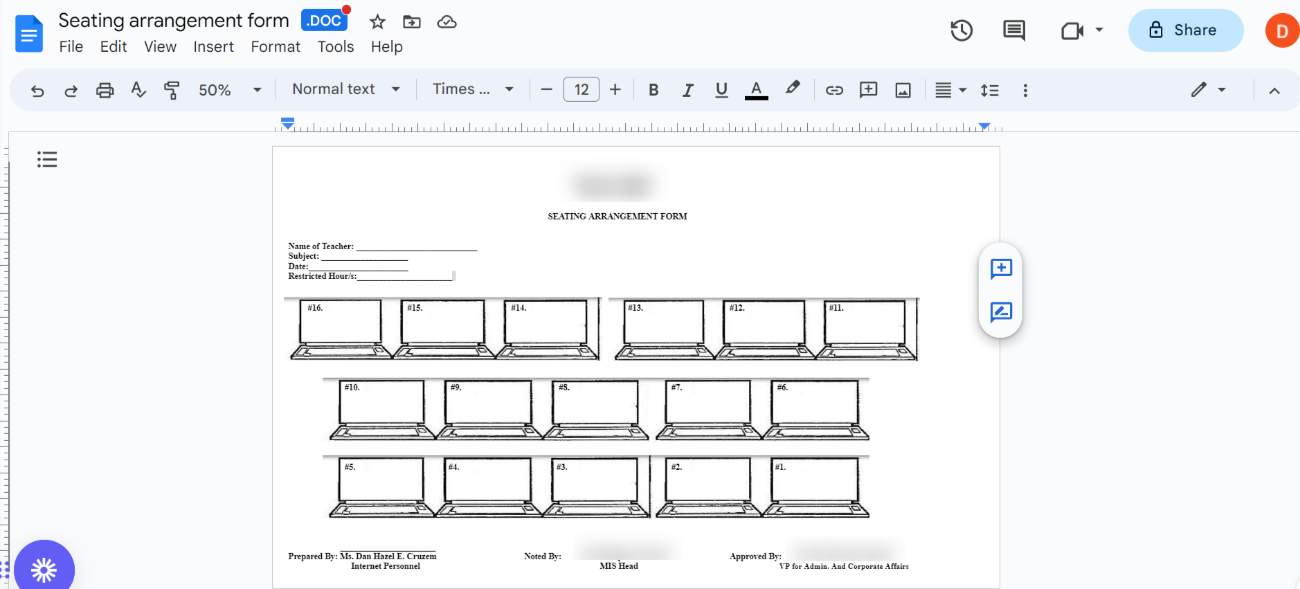The height and width of the screenshot is (589, 1300).
Task: Click the SEATING ARRANGEMENT FORM heading
Action: pyautogui.click(x=617, y=217)
